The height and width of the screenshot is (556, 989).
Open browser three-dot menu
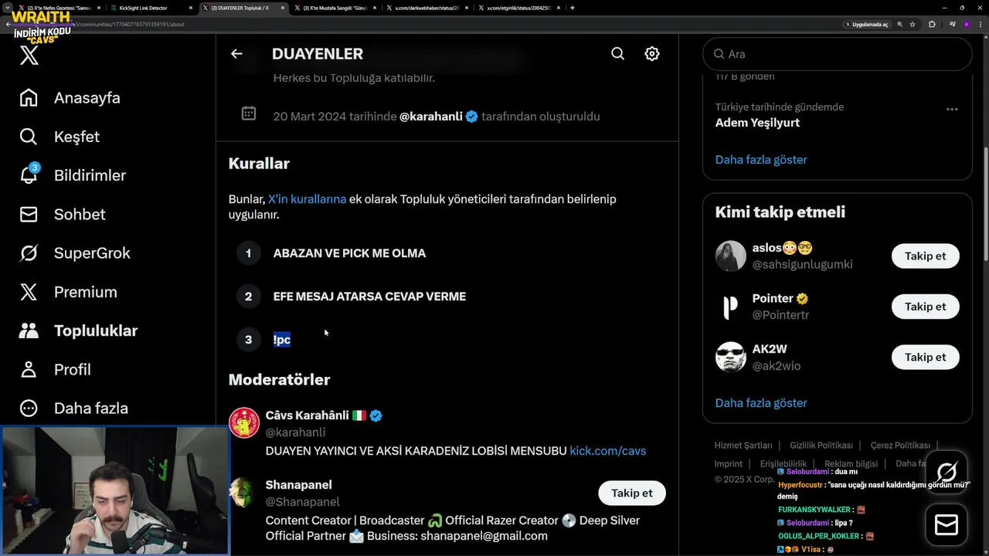(980, 25)
